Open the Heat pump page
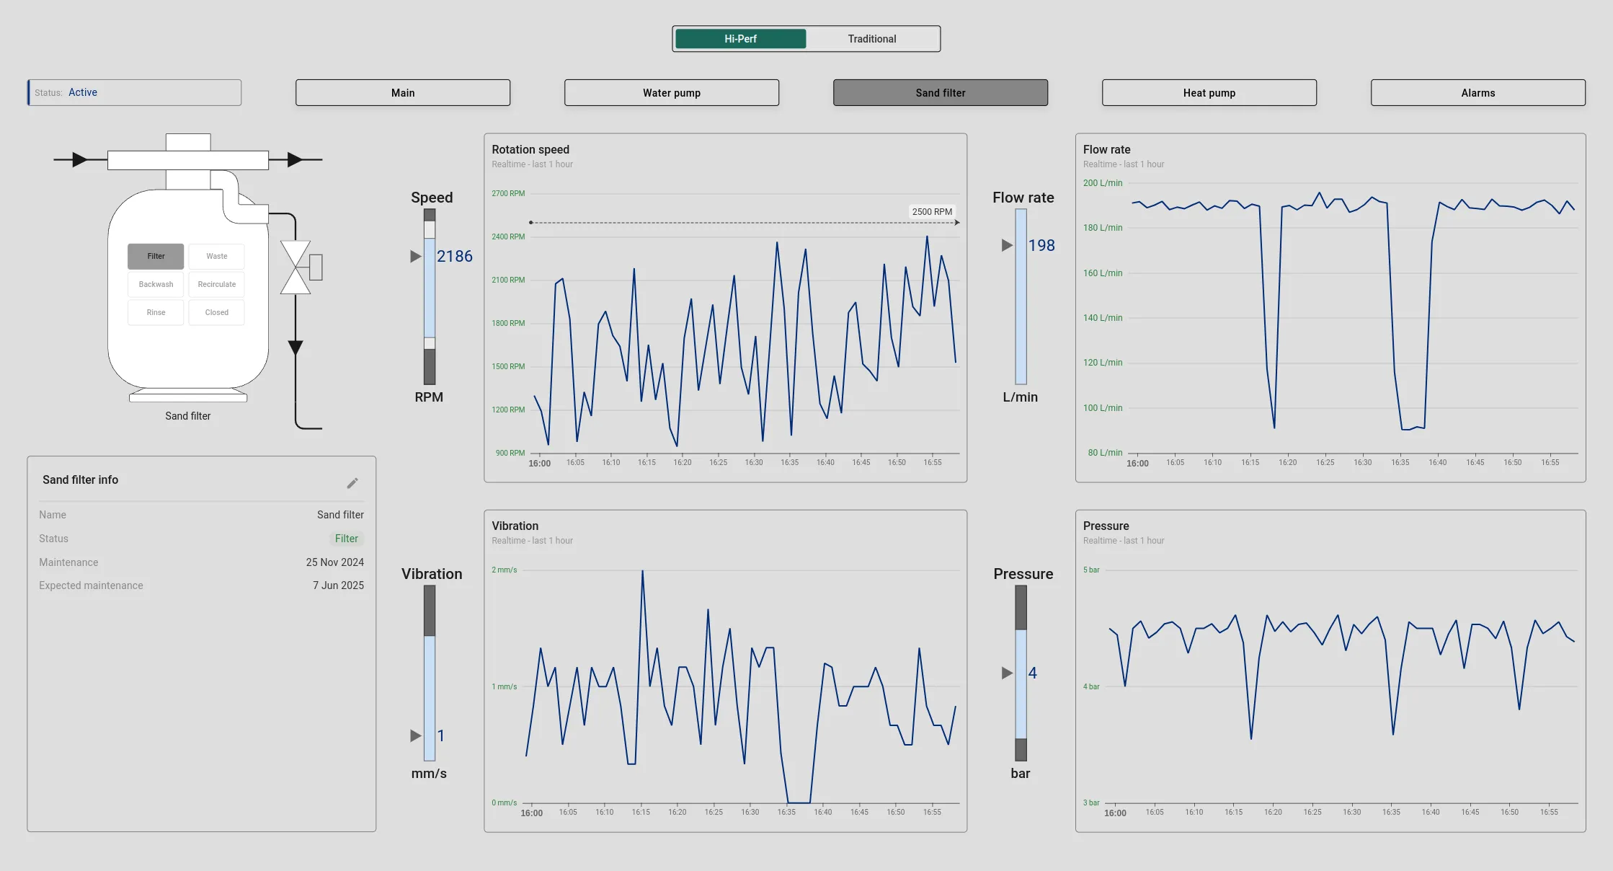The width and height of the screenshot is (1613, 871). point(1209,93)
